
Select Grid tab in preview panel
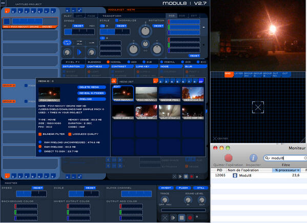pyautogui.click(x=229, y=74)
